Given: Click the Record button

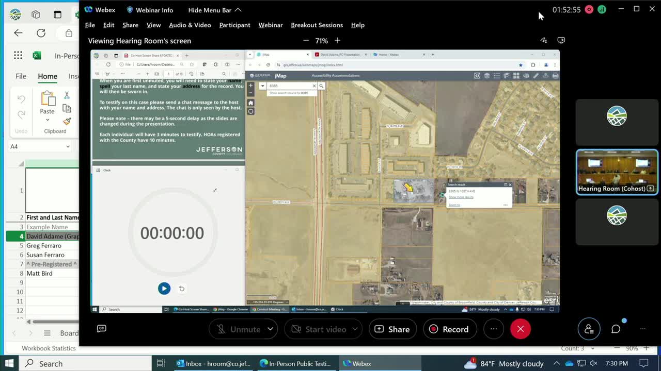Looking at the screenshot, I should pyautogui.click(x=449, y=329).
